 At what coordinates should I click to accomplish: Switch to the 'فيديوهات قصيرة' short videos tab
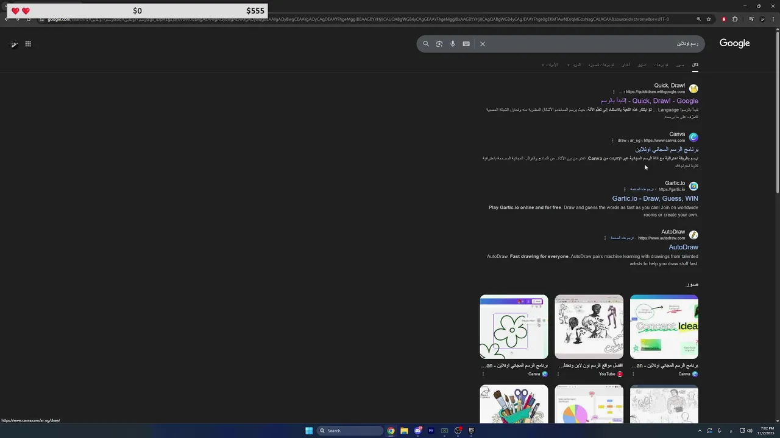(x=601, y=64)
